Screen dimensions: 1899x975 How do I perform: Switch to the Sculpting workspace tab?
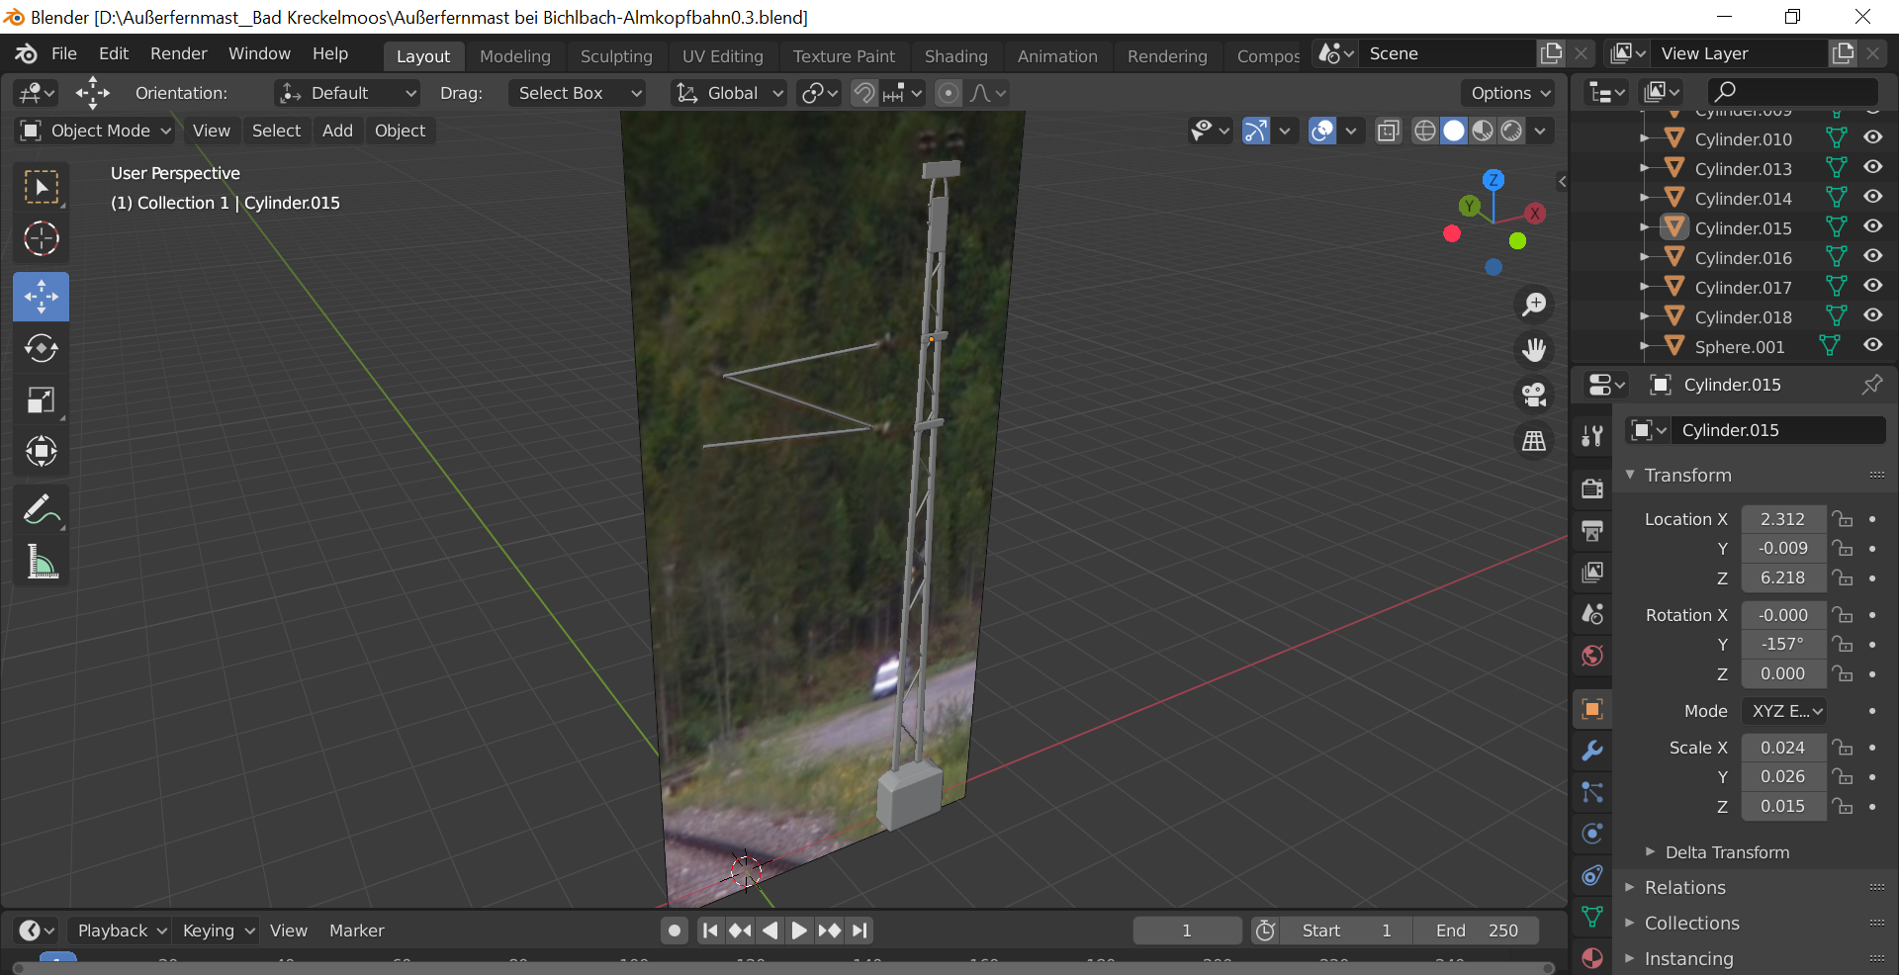615,56
